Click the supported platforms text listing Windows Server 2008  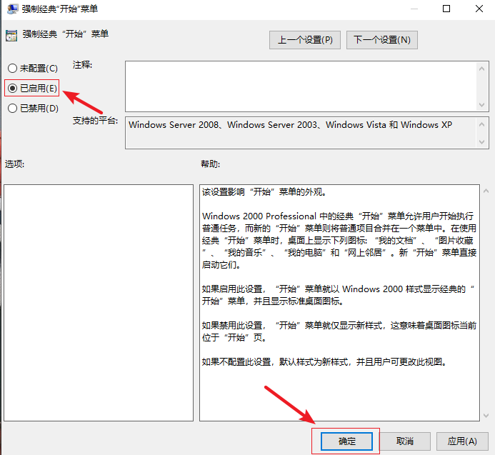pyautogui.click(x=290, y=125)
